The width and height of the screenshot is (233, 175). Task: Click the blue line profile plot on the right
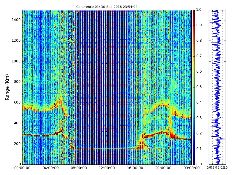(x=217, y=87)
